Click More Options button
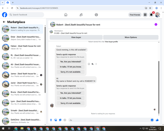 pyautogui.click(x=131, y=37)
